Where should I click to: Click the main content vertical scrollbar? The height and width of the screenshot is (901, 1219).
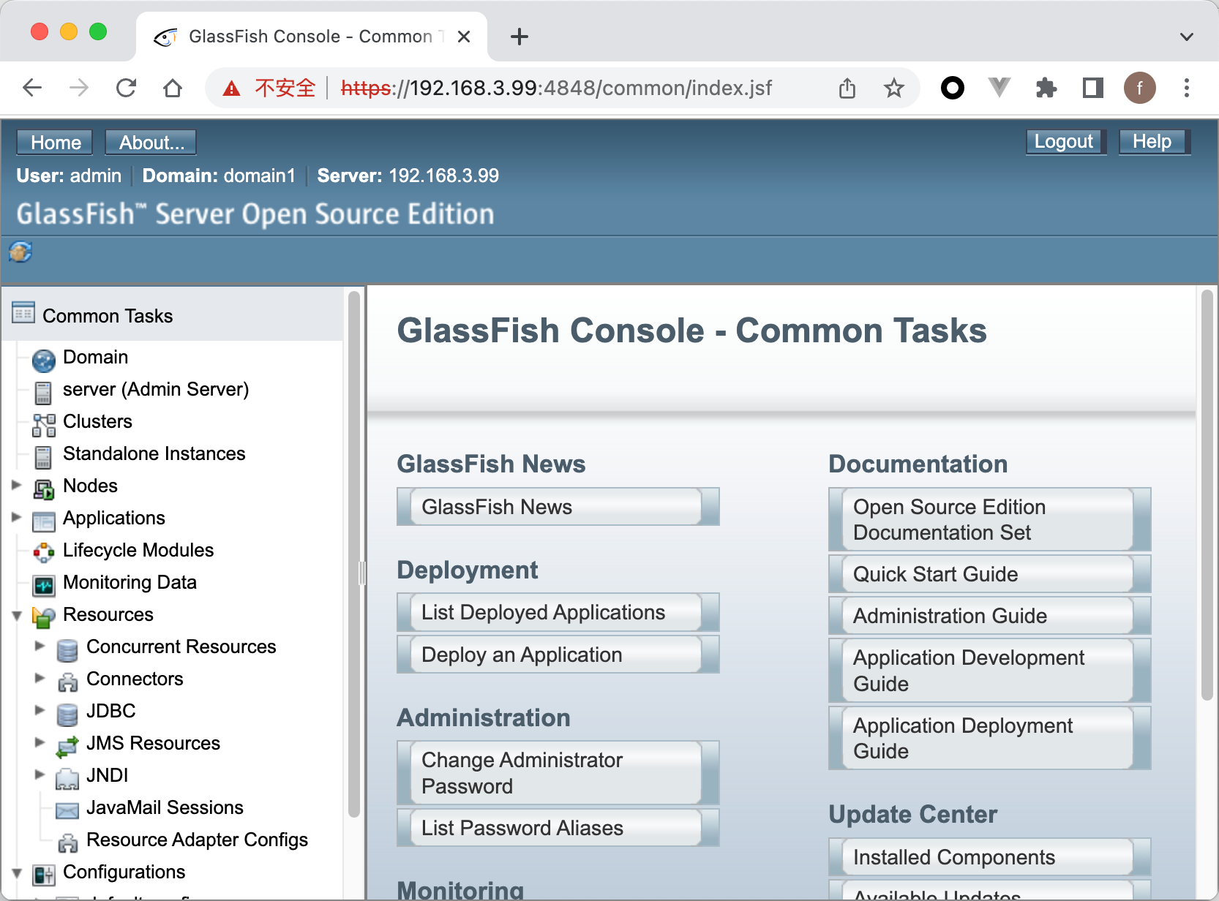pyautogui.click(x=1207, y=497)
